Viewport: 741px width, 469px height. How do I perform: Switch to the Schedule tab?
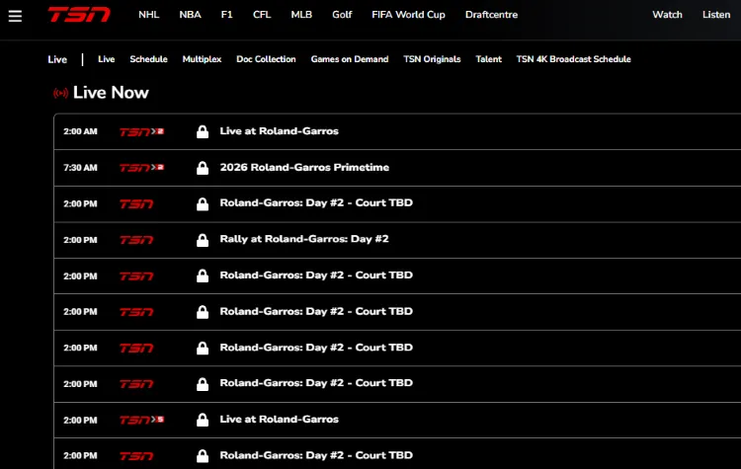point(149,59)
